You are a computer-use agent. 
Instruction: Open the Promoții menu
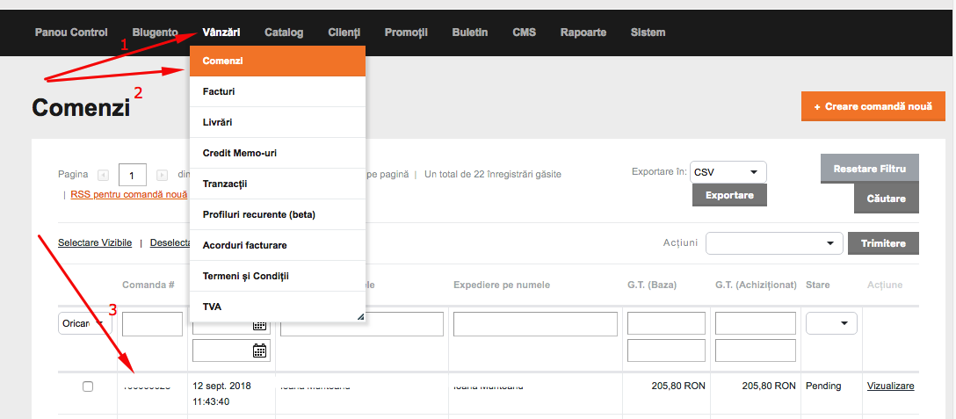406,33
